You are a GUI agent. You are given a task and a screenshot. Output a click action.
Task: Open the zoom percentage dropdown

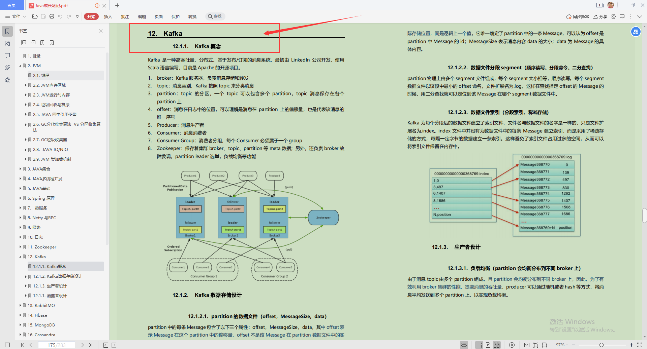coord(562,345)
